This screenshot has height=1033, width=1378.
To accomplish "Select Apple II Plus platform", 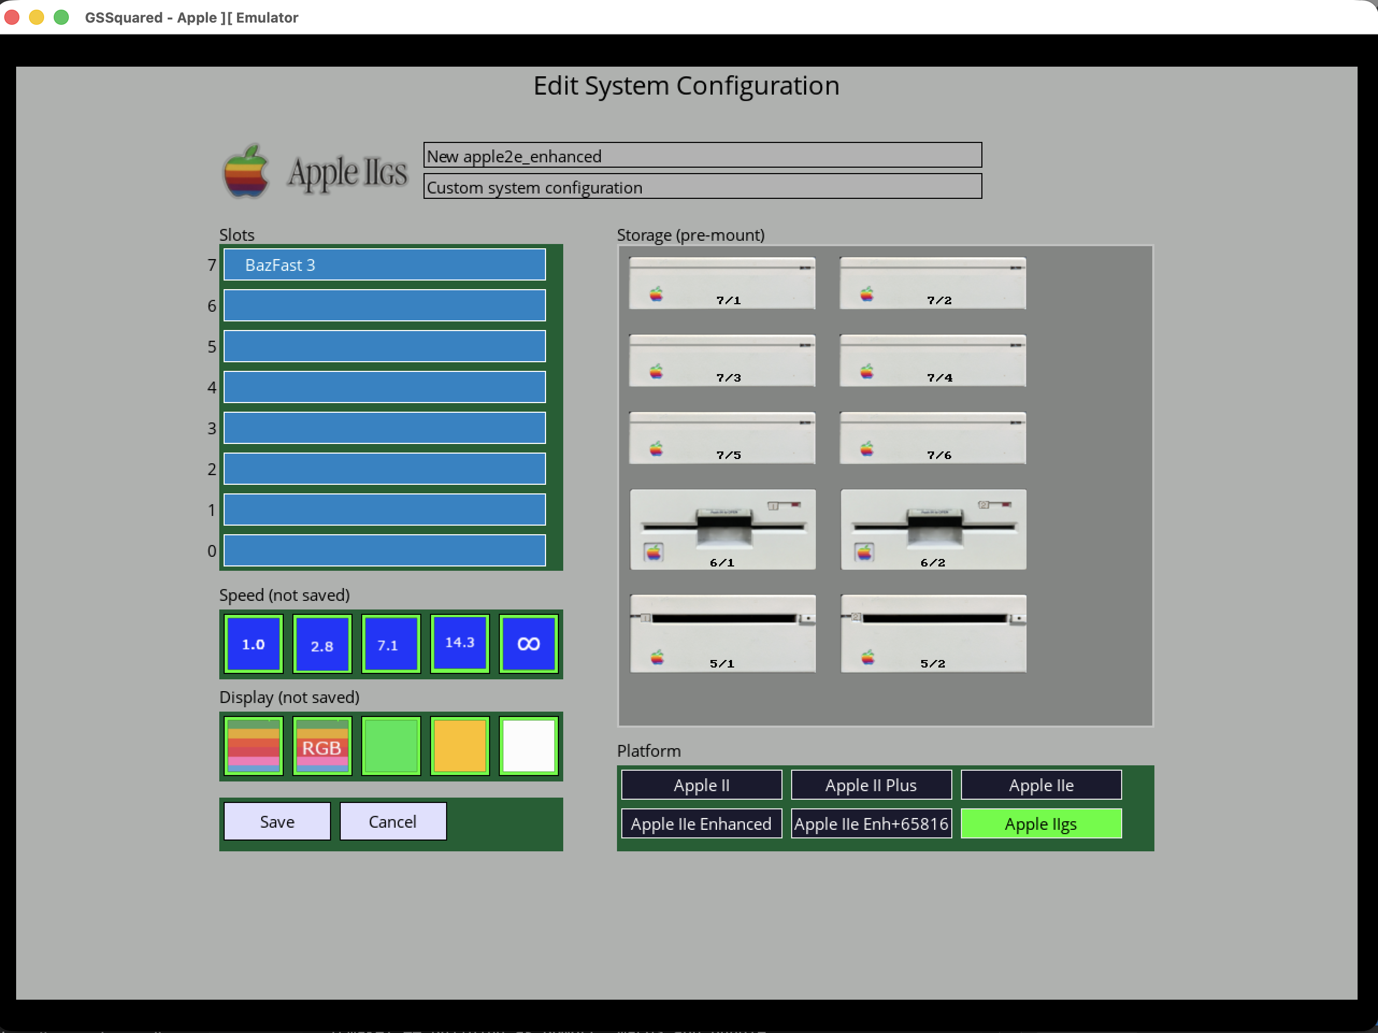I will [x=871, y=785].
